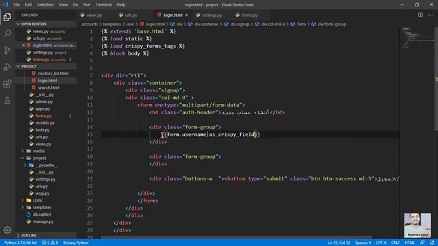Click div.signup in the breadcrumb
The image size is (438, 246).
[x=240, y=25]
